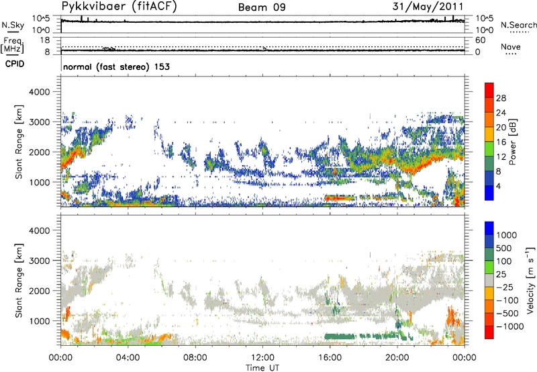The image size is (537, 372).
Task: Click the 'Freq. [MHz]' axis label
Action: click(13, 46)
